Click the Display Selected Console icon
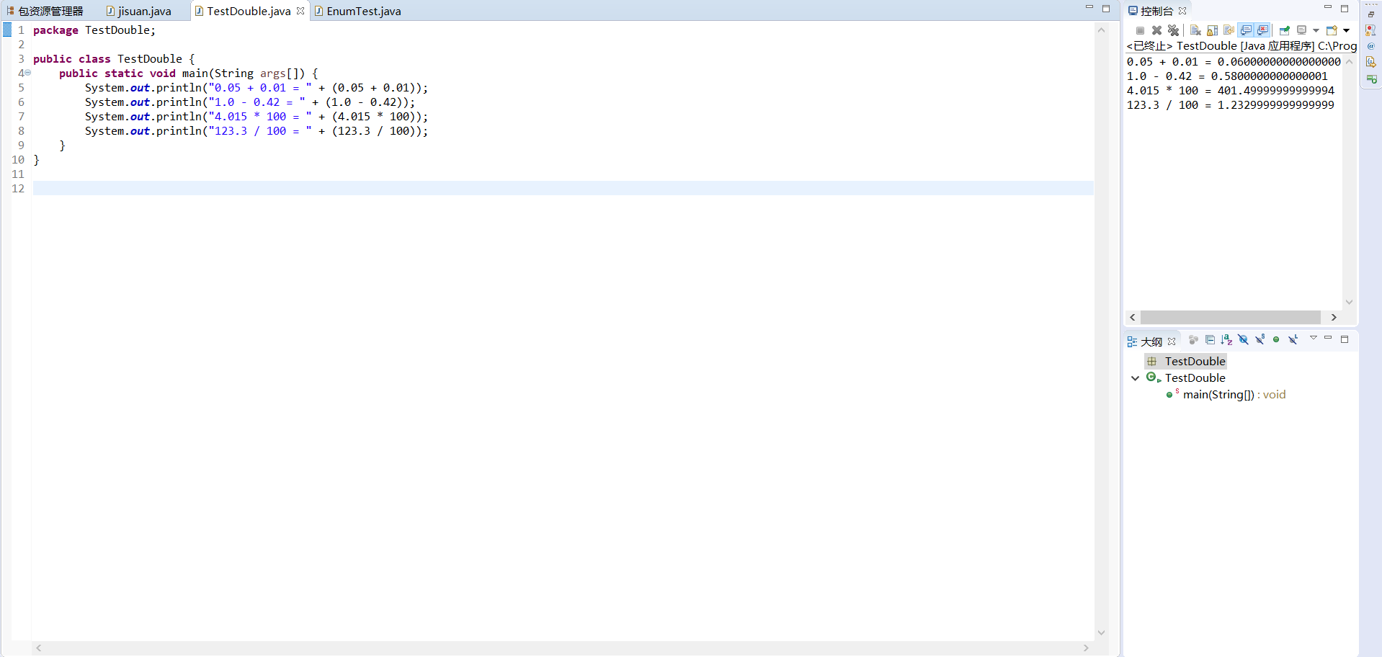Viewport: 1382px width, 657px height. pos(1301,30)
